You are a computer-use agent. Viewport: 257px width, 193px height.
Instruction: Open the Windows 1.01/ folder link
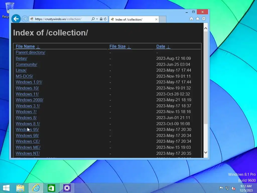[x=29, y=82]
